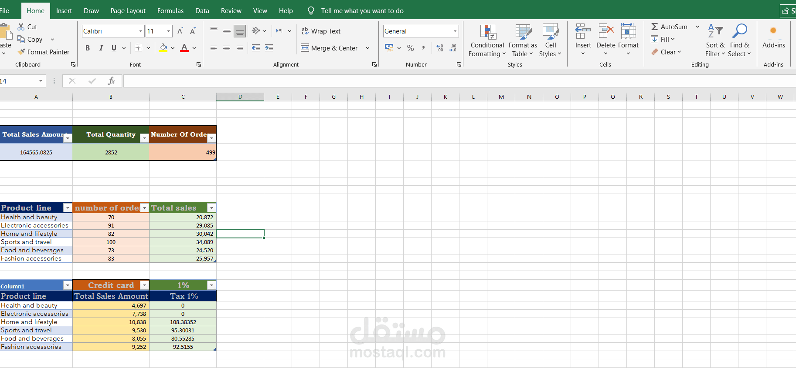The width and height of the screenshot is (796, 368).
Task: Open filter dropdown for Total Quantity header
Action: (144, 138)
